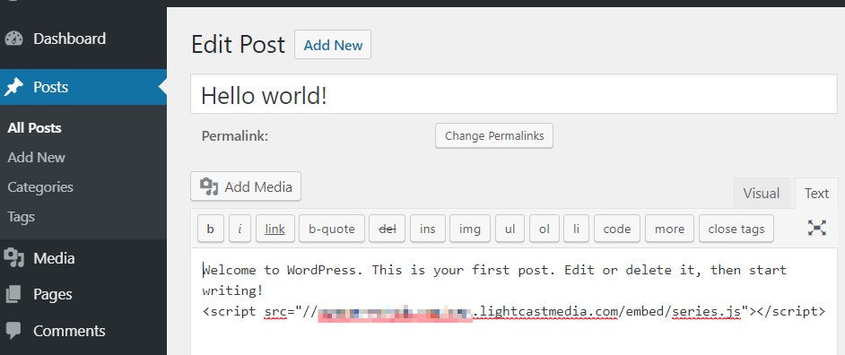Click the Comments bubble icon
This screenshot has width=845, height=355.
coord(14,330)
